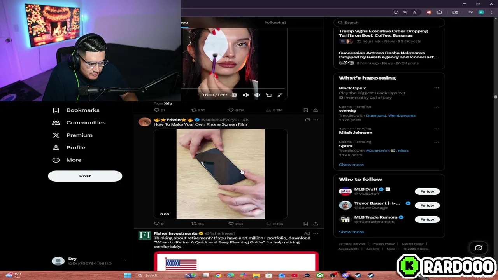The image size is (498, 280).
Task: Bookmark Edwin's phone screen film post
Action: pyautogui.click(x=306, y=224)
